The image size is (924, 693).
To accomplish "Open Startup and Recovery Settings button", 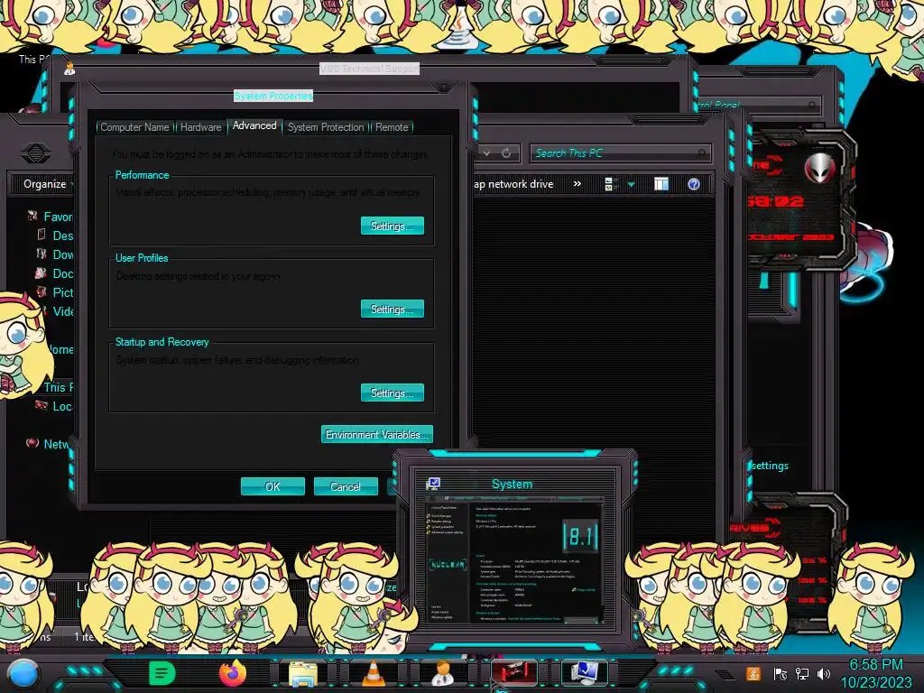I will tap(392, 393).
